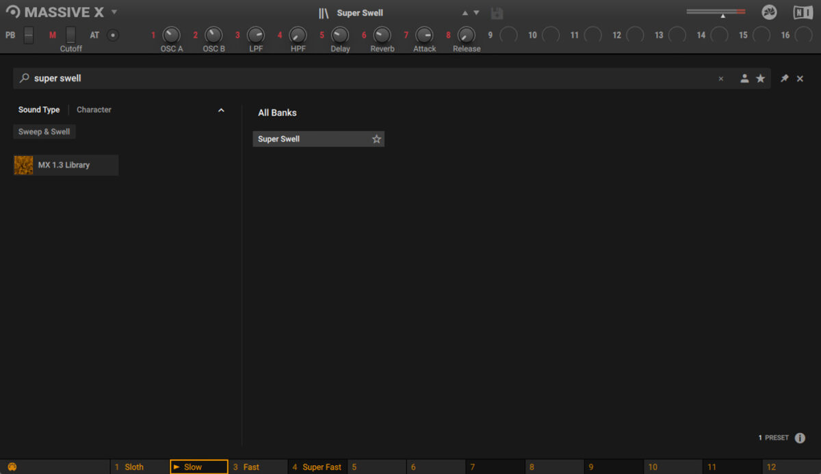The image size is (821, 474).
Task: Adjust the M modwheel Cutoff slider
Action: coord(70,35)
